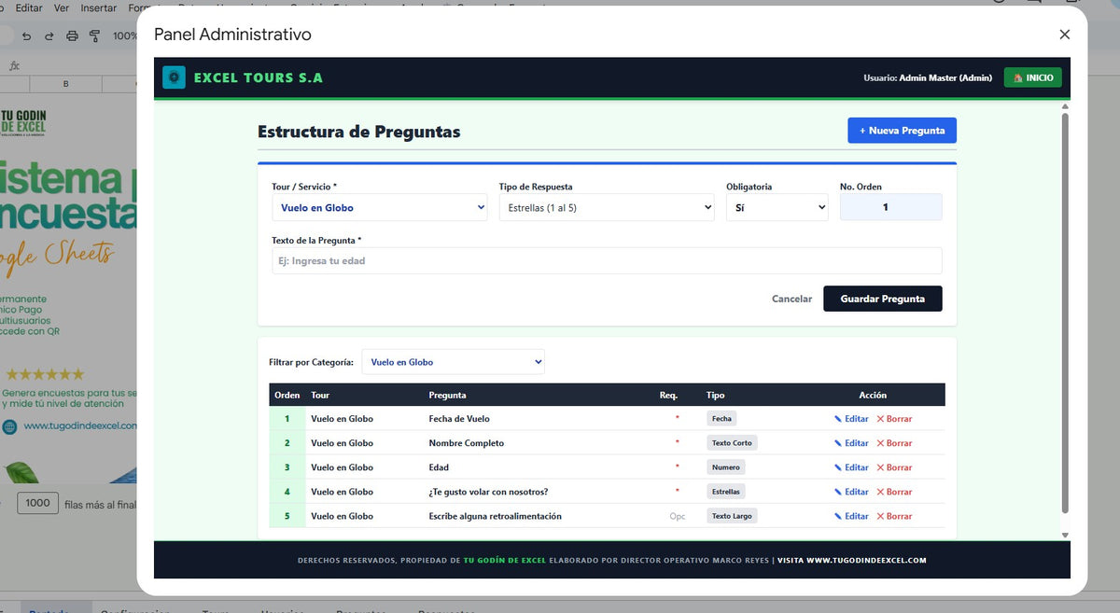This screenshot has width=1120, height=613.
Task: Select column B header in Sheets
Action: coord(65,84)
